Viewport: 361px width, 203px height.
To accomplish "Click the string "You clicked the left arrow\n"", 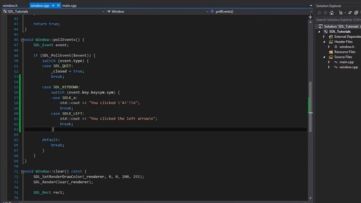I will click(122, 119).
